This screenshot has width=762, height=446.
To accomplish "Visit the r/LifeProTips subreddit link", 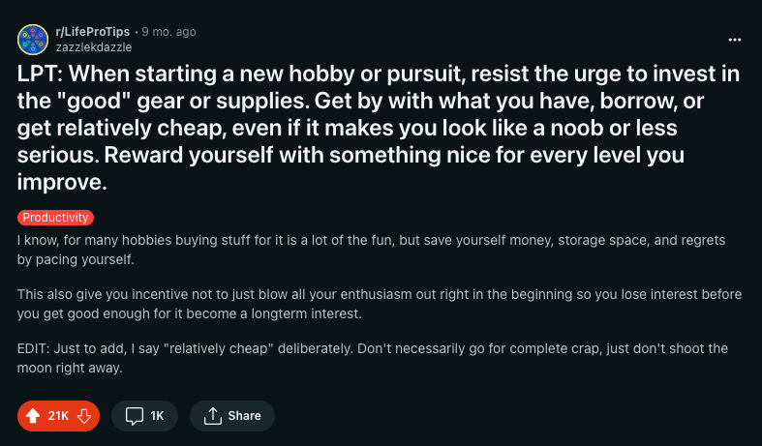I will click(x=93, y=32).
